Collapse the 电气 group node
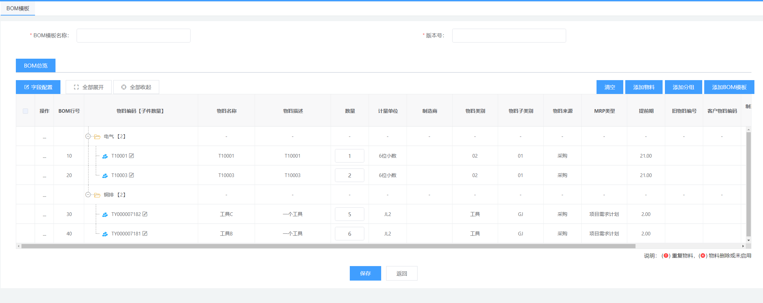763x303 pixels. tap(88, 136)
